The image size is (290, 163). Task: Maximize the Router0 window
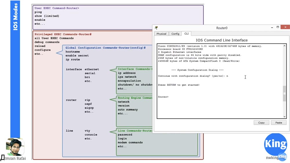(278, 27)
